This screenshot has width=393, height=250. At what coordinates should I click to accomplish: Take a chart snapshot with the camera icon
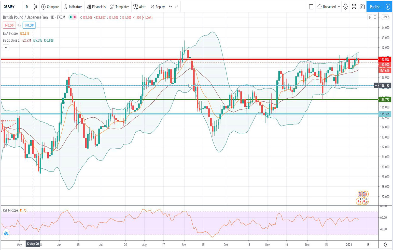pyautogui.click(x=363, y=7)
